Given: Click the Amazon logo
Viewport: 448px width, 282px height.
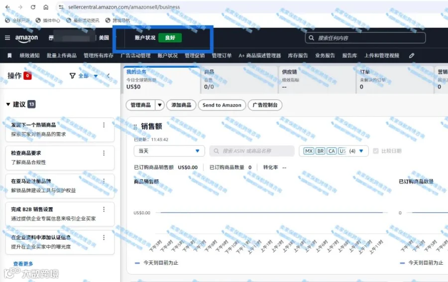Looking at the screenshot, I should 26,38.
